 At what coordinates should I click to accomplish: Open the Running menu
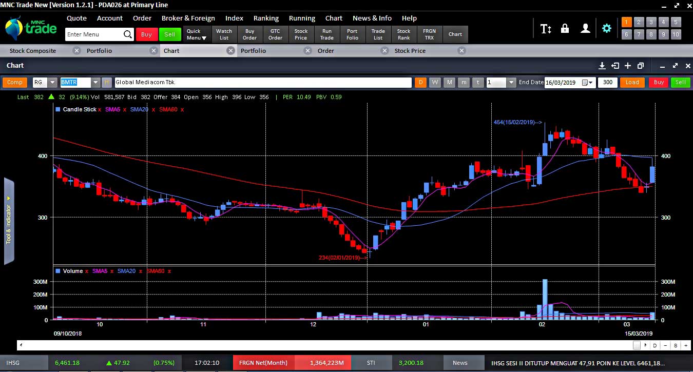(x=302, y=18)
